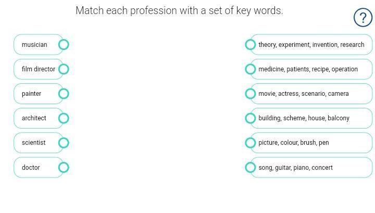Select the theory, experiment, invention, research keywords
The height and width of the screenshot is (213, 375).
coord(311,45)
